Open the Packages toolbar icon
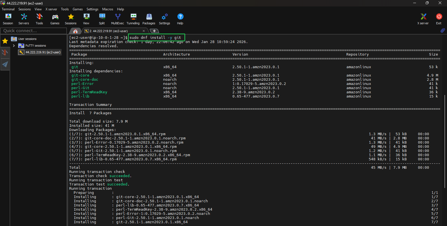Viewport: 447px width, 226px height. click(x=149, y=19)
